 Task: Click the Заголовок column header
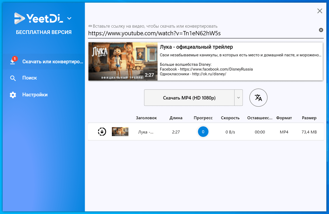[146, 118]
